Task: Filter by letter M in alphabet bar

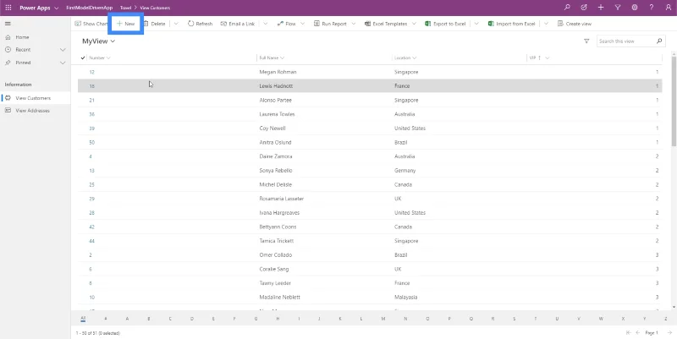Action: click(383, 319)
